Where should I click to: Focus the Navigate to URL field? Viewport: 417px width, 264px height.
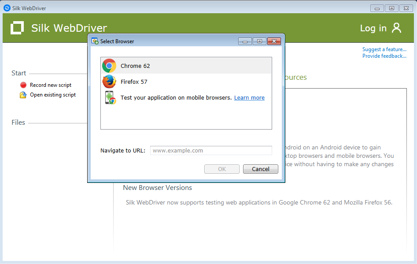tap(211, 150)
